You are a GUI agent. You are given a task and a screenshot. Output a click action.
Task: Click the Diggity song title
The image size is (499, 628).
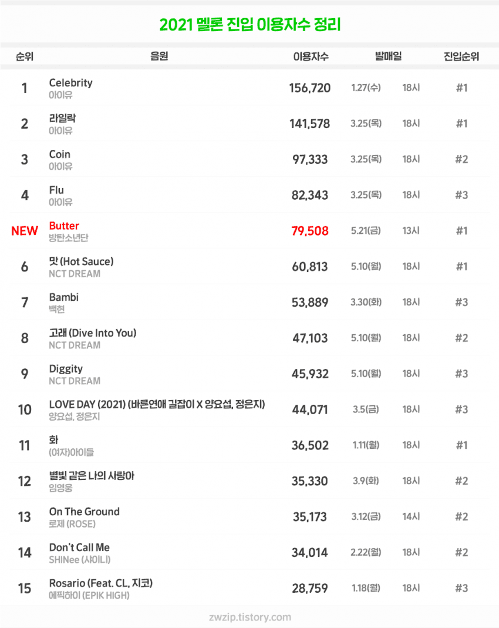(x=66, y=369)
